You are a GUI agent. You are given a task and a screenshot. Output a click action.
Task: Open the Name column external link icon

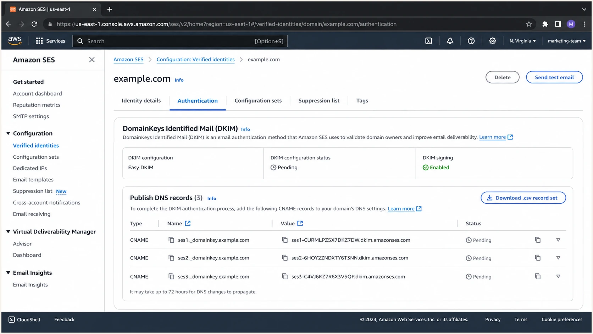point(188,223)
